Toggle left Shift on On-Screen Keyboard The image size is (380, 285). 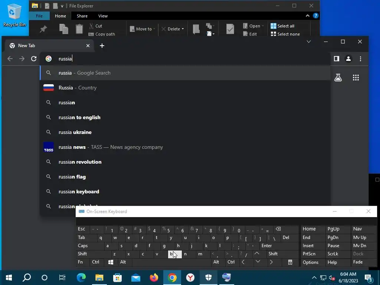[93, 254]
